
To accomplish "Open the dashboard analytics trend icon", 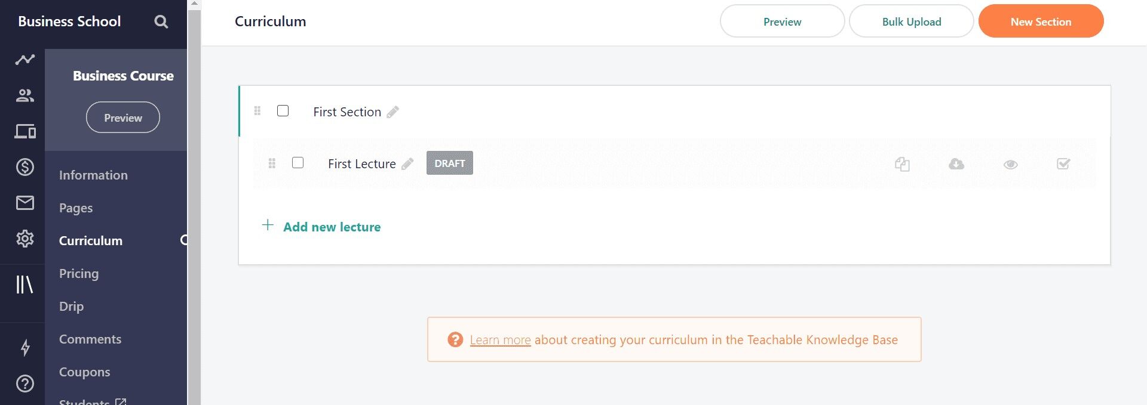I will pos(25,59).
